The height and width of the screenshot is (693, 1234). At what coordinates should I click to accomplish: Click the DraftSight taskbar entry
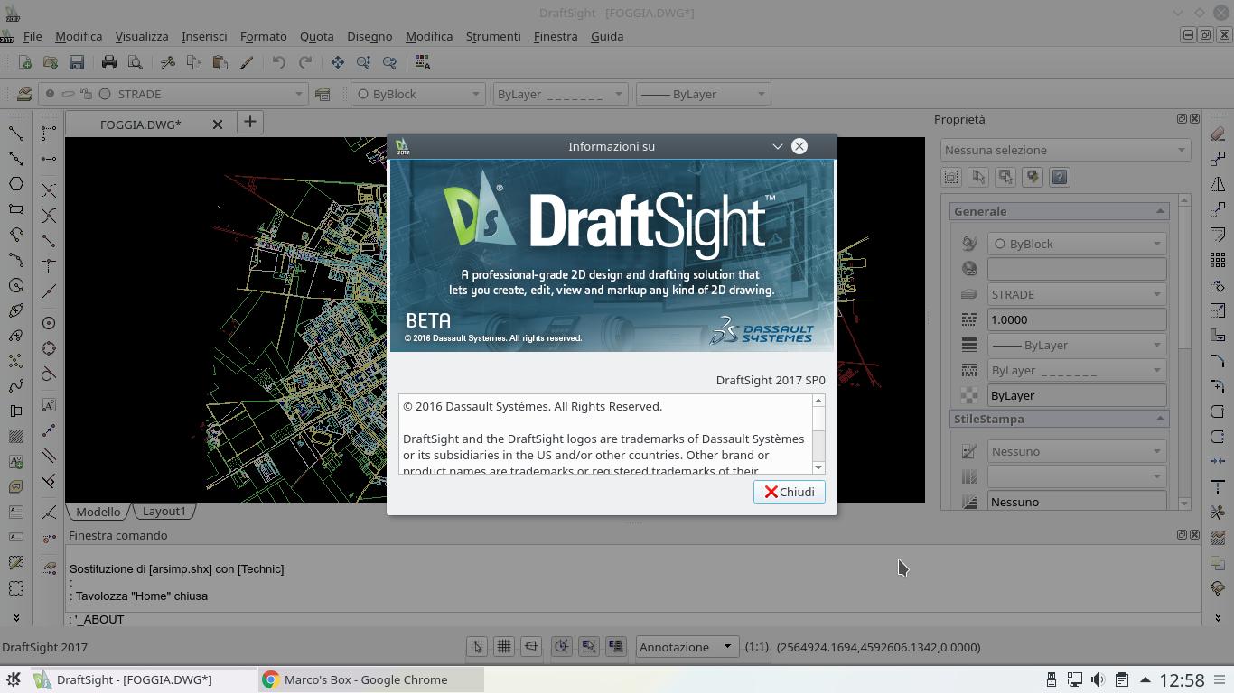coord(145,679)
